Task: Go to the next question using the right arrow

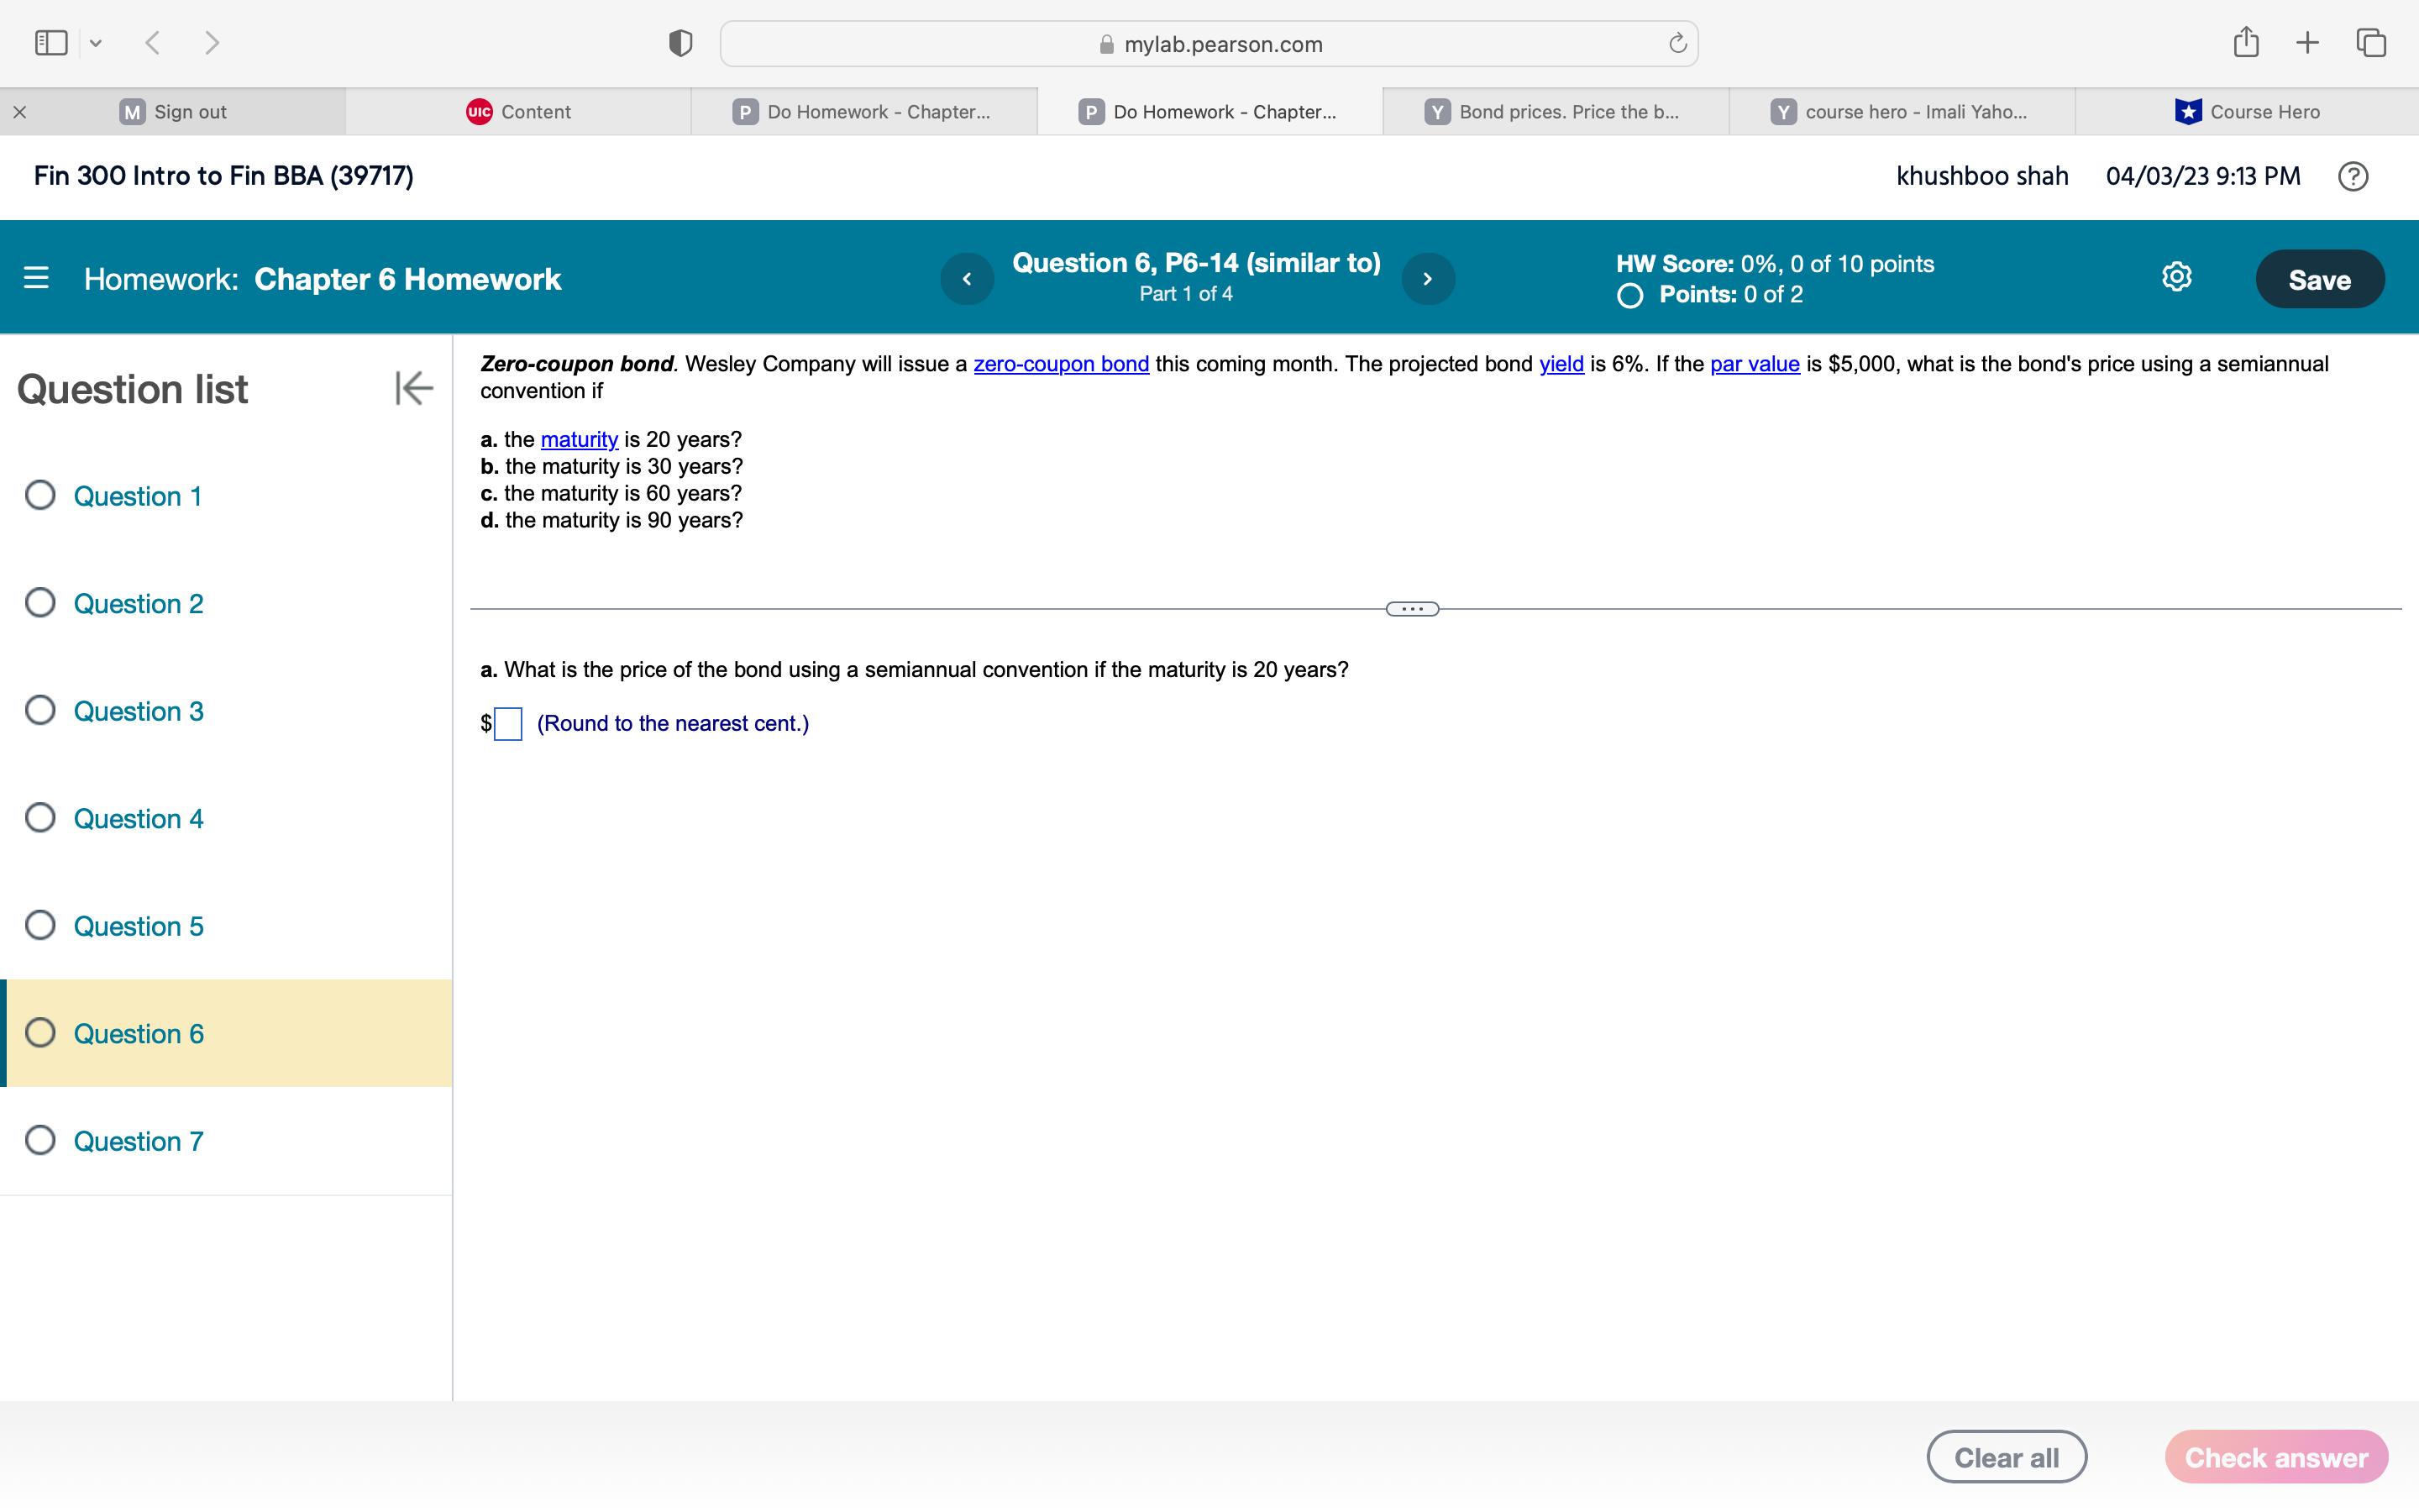Action: pyautogui.click(x=1427, y=278)
